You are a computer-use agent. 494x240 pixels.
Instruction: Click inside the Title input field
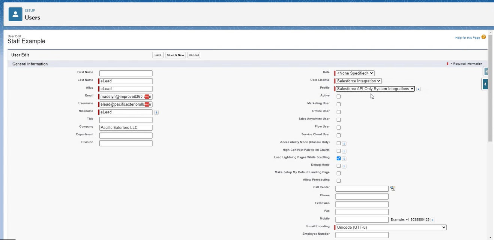[126, 119]
